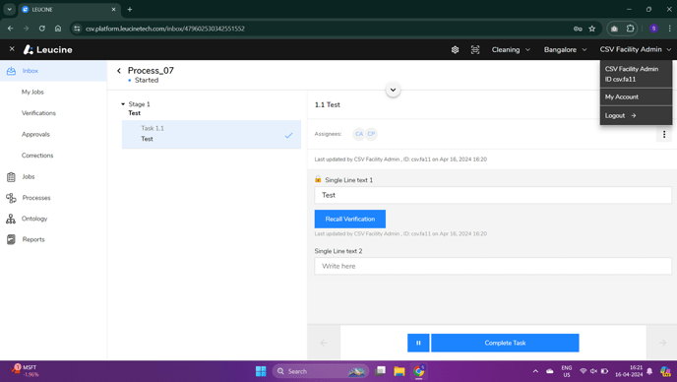Click the Single Line text 2 field
This screenshot has height=382, width=677.
[x=493, y=266]
